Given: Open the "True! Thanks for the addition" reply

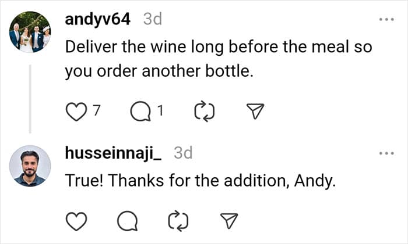Looking at the screenshot, I should (x=201, y=180).
